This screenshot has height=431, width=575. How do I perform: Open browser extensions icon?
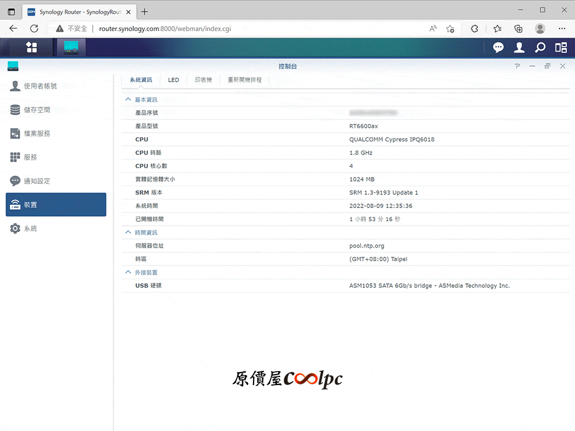click(x=474, y=29)
